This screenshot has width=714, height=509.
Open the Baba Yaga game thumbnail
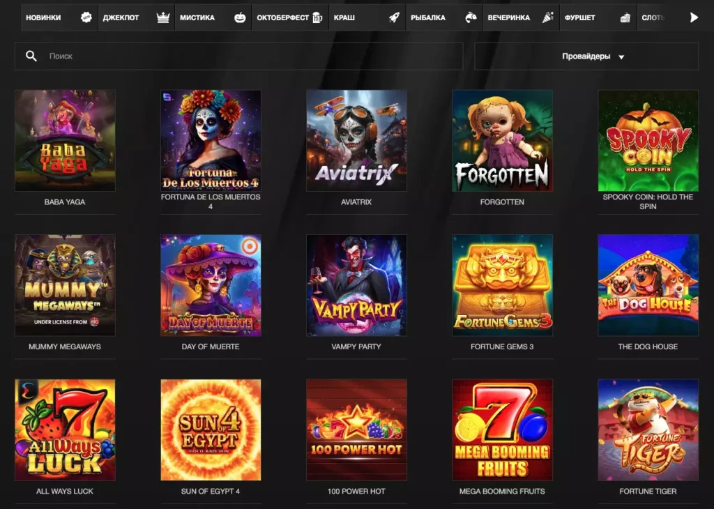(65, 140)
